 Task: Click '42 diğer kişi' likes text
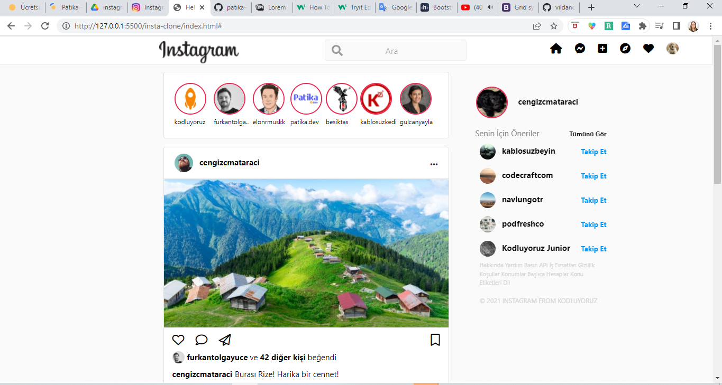[x=283, y=358]
